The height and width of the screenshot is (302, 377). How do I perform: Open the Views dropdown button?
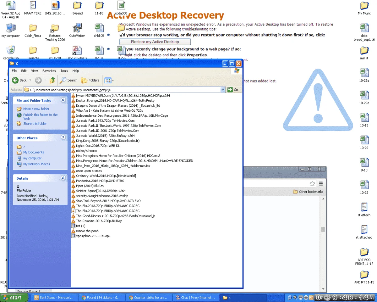coord(109,80)
